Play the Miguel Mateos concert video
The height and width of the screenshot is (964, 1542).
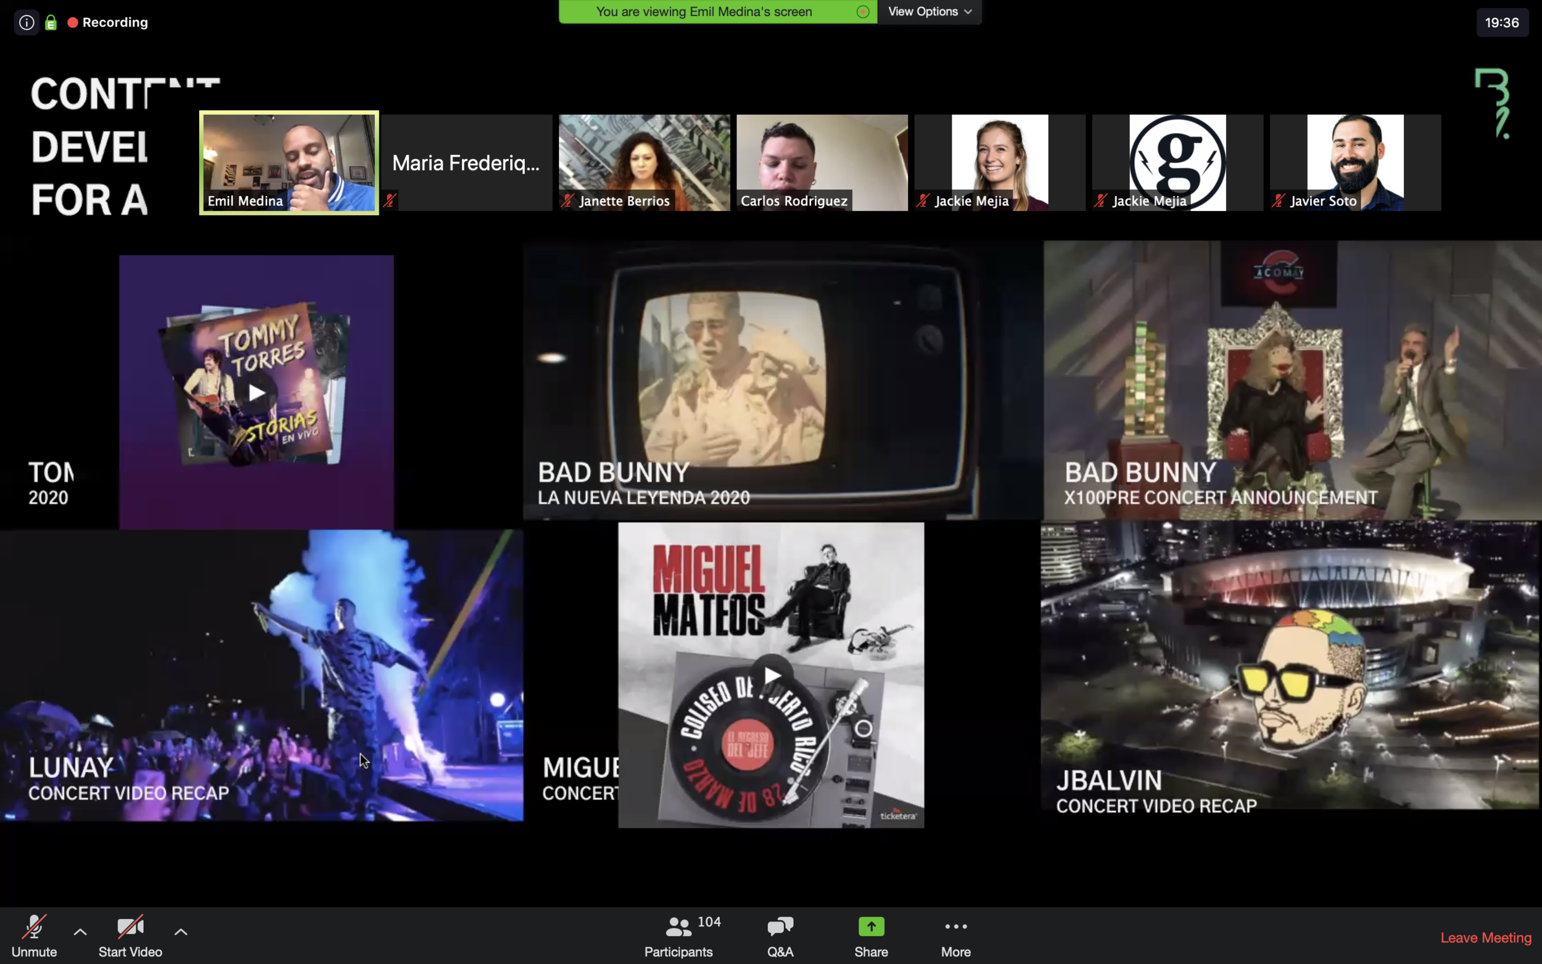coord(772,675)
